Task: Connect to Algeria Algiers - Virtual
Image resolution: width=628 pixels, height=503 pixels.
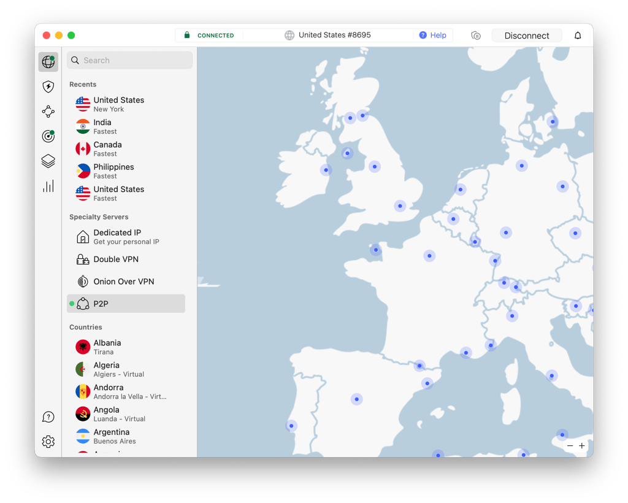Action: [x=126, y=369]
